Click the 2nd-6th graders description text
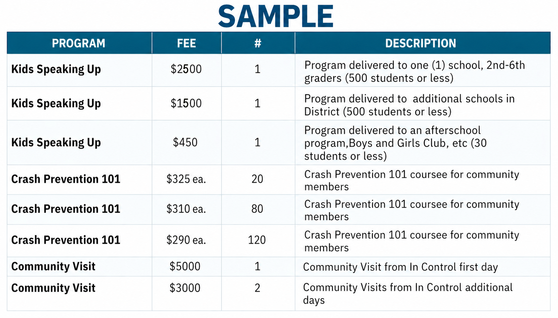558x318 pixels. pyautogui.click(x=415, y=72)
